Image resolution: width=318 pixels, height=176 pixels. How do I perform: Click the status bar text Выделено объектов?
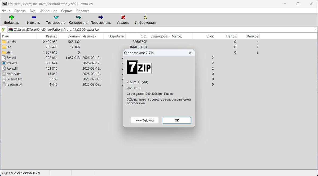tap(20, 173)
